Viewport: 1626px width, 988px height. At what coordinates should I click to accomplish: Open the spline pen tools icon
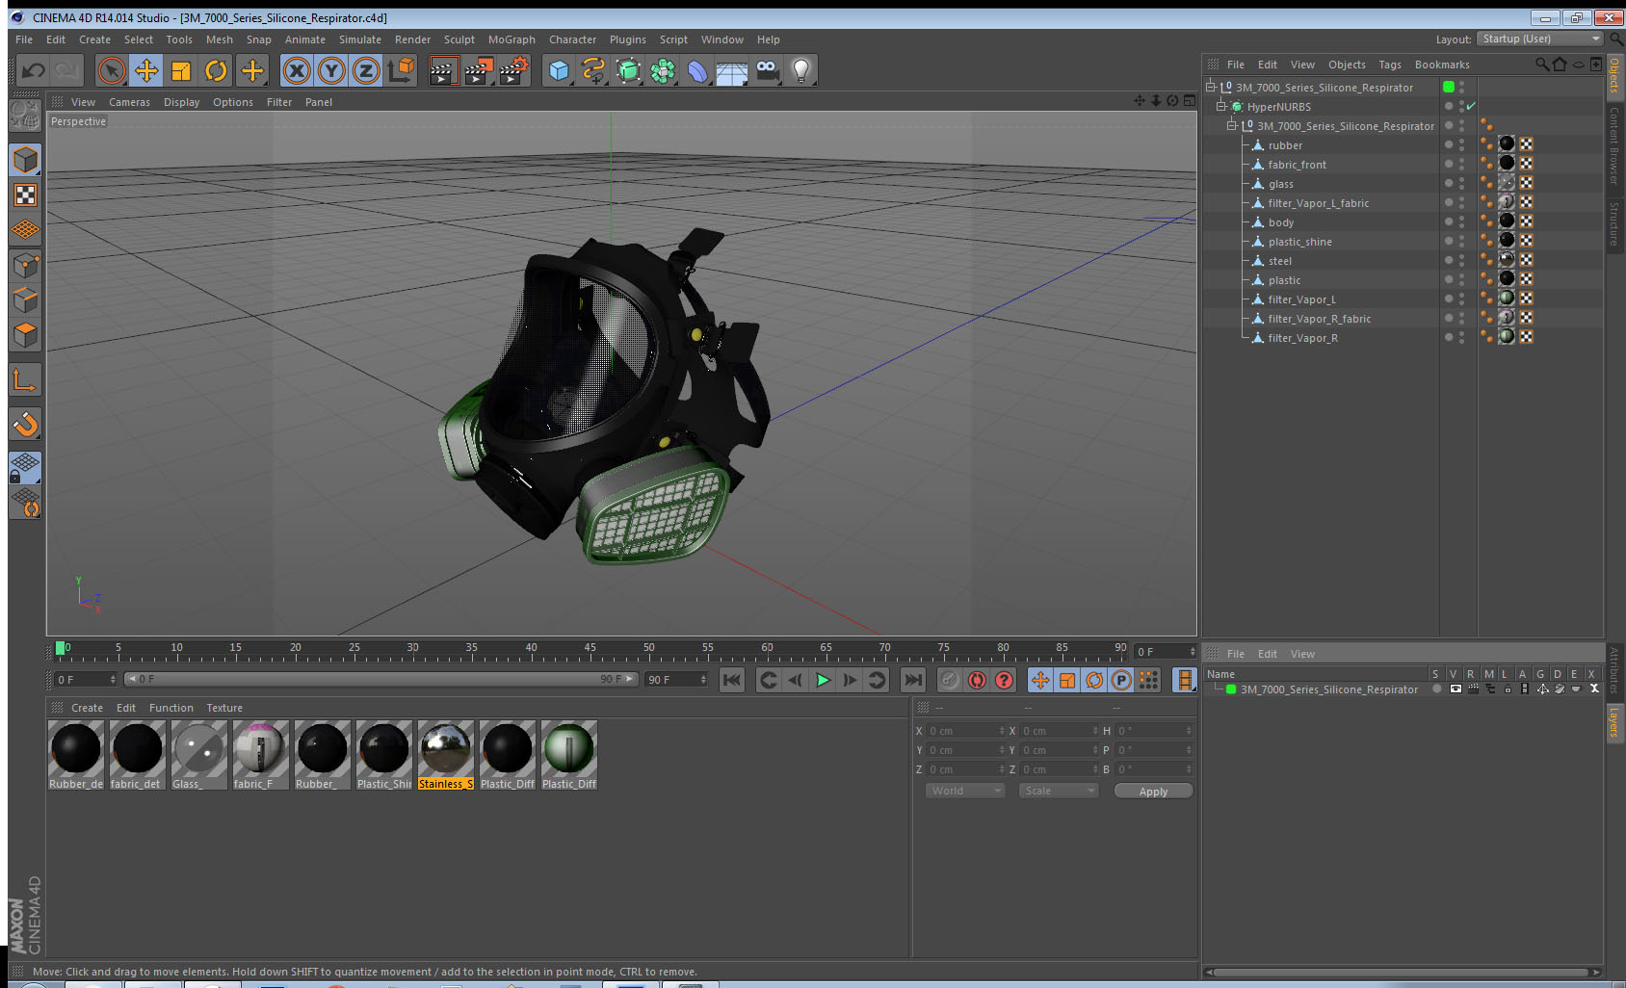(594, 70)
